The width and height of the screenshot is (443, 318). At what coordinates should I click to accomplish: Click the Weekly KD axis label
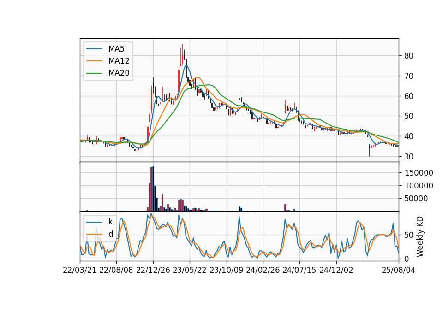click(420, 236)
